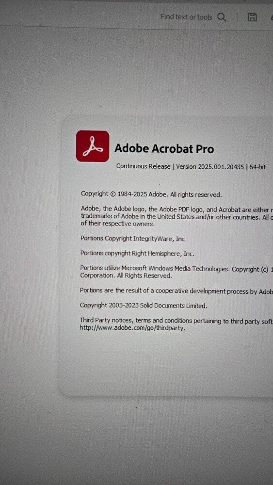Click the Portions Copyright IntegrityWare line
The height and width of the screenshot is (485, 273).
point(132,239)
